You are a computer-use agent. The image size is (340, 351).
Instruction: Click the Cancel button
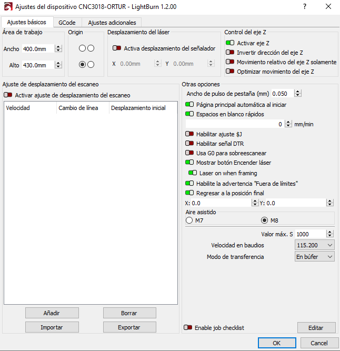[x=319, y=343]
